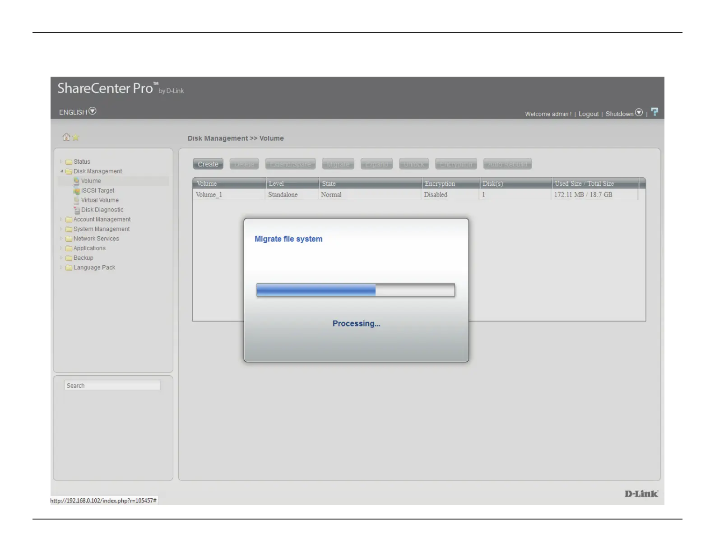Click the Create volume button
This screenshot has height=552, width=715.
[x=208, y=164]
